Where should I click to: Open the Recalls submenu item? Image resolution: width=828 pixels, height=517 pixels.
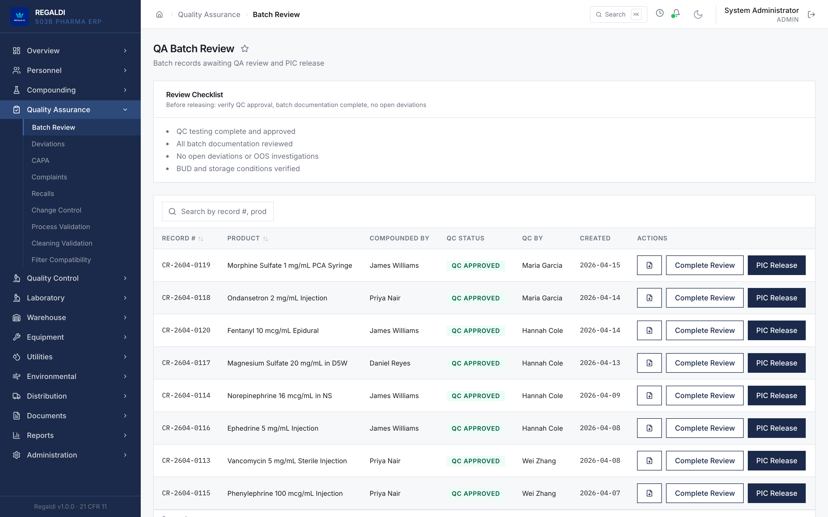coord(82,194)
